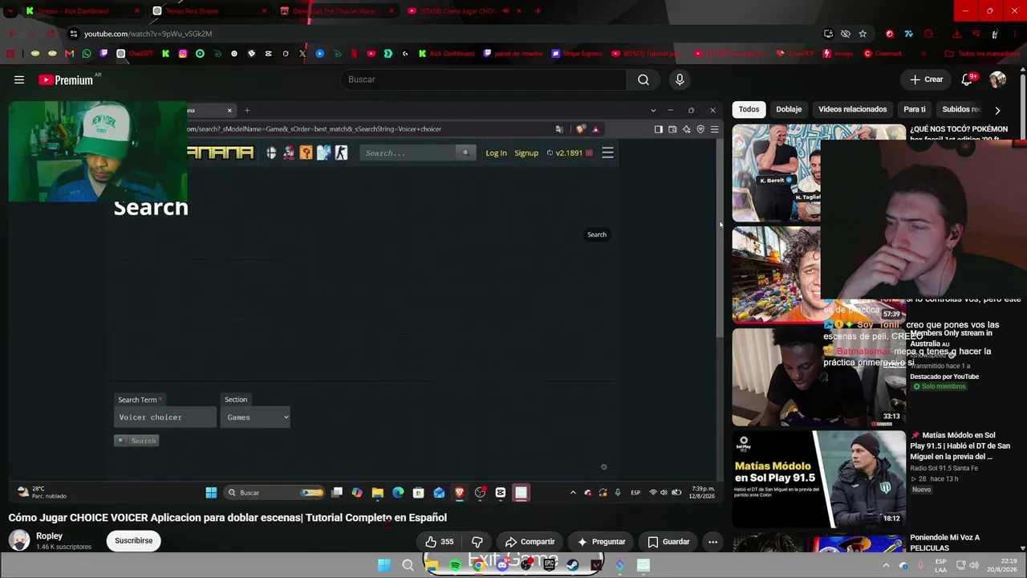This screenshot has height=578, width=1027.
Task: Expand the hidden tray icons chevron in video
Action: (x=573, y=493)
